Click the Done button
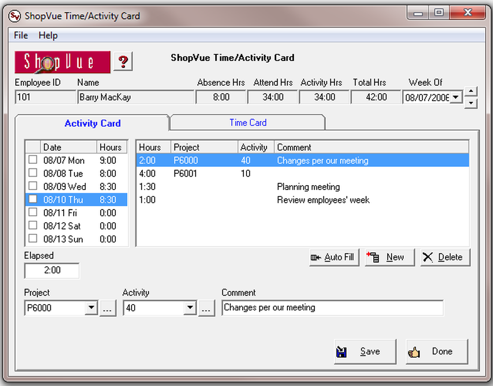 pyautogui.click(x=437, y=351)
